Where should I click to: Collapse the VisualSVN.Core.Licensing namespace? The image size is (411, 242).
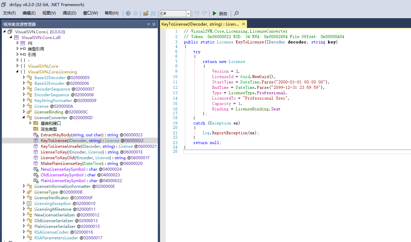[x=17, y=72]
